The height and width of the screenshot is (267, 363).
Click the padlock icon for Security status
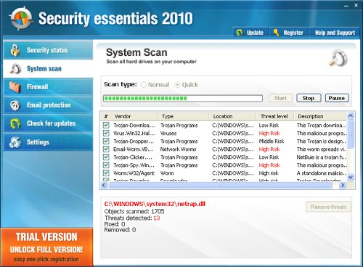15,50
